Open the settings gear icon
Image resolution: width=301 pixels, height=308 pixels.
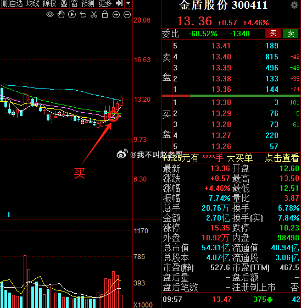(294, 5)
